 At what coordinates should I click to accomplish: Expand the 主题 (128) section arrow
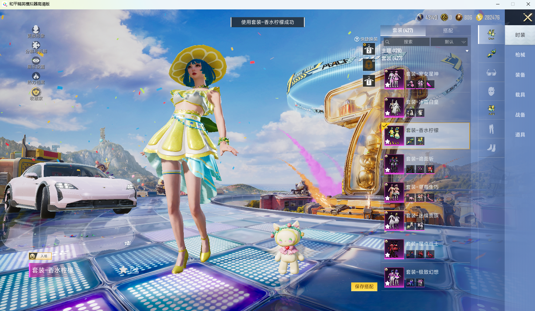[x=467, y=51]
